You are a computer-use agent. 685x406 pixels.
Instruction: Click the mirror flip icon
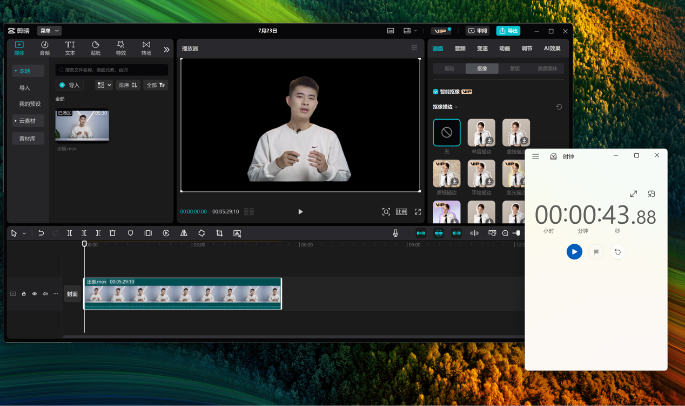(184, 233)
